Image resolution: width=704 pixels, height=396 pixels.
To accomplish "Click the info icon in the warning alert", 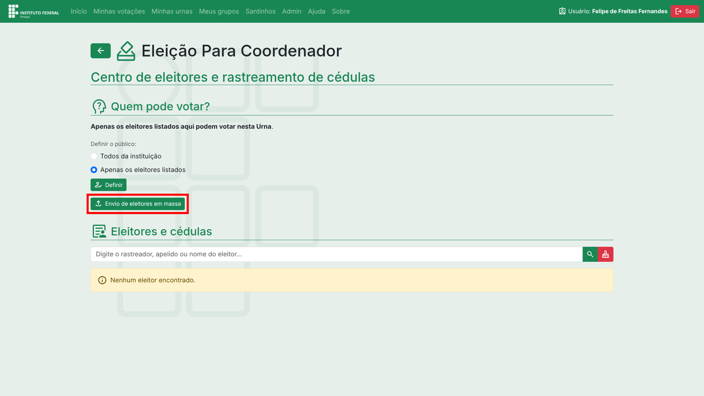I will [x=102, y=280].
